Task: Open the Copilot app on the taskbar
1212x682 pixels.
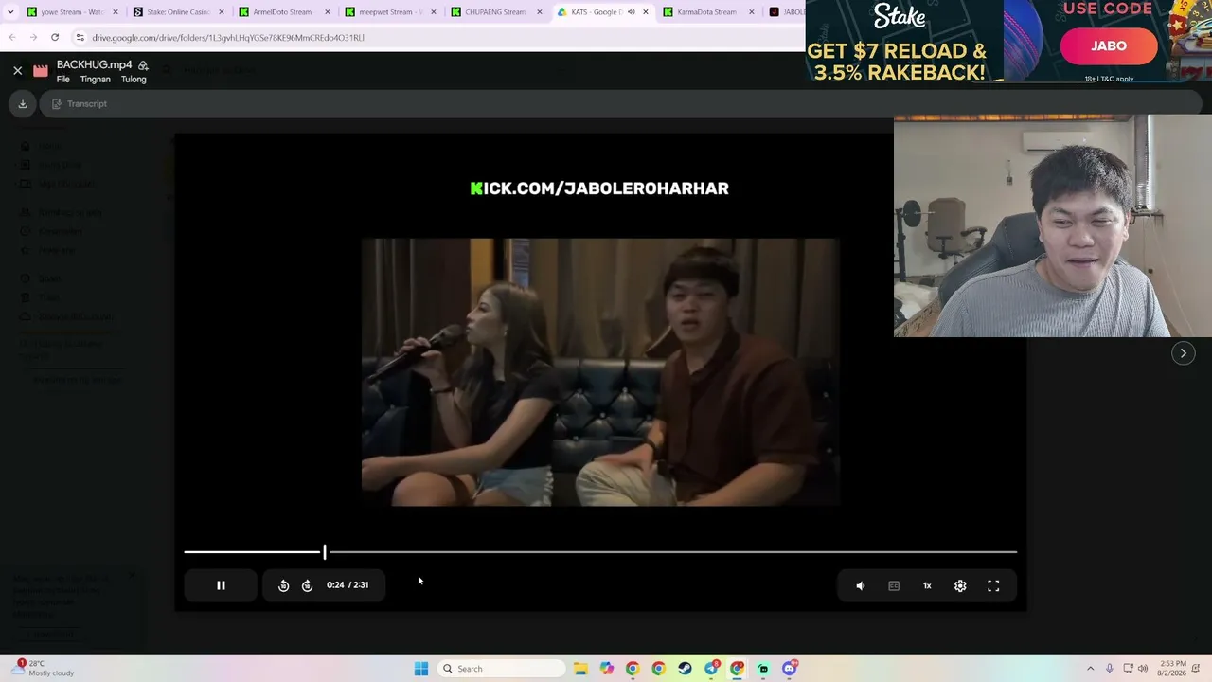Action: 607,669
